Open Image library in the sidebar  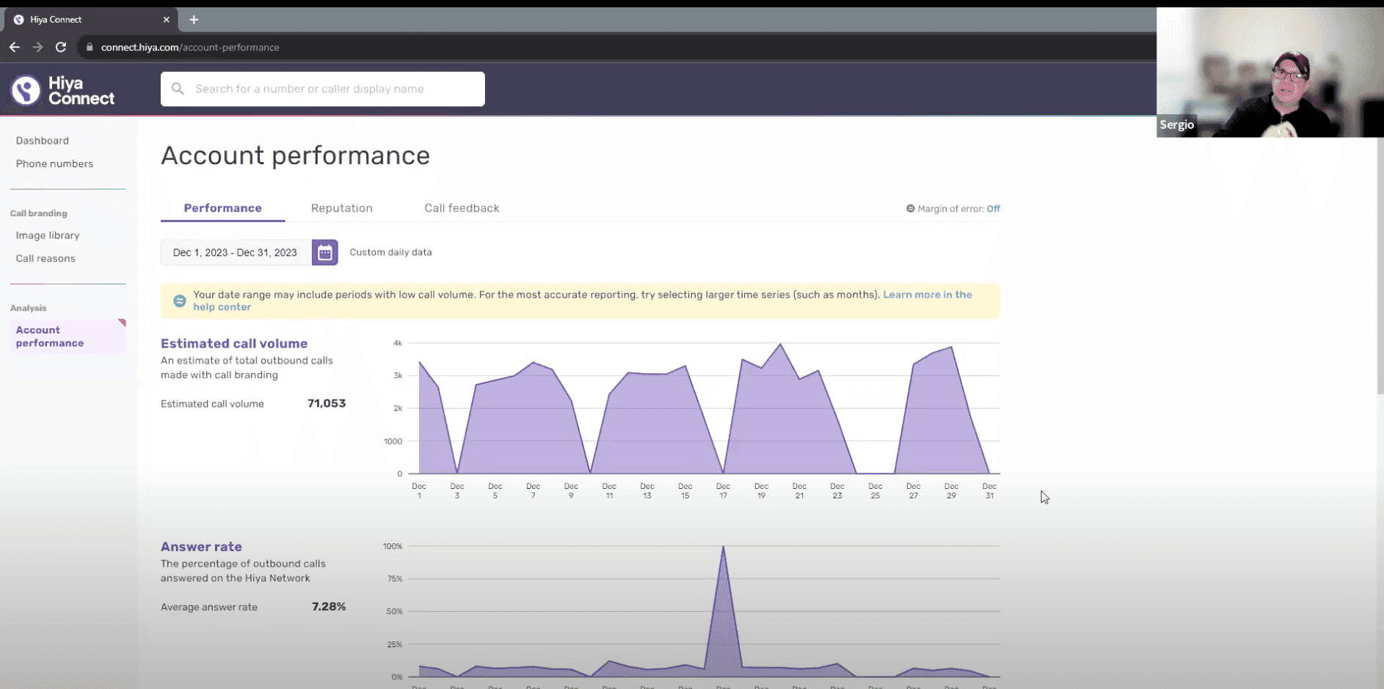[48, 235]
